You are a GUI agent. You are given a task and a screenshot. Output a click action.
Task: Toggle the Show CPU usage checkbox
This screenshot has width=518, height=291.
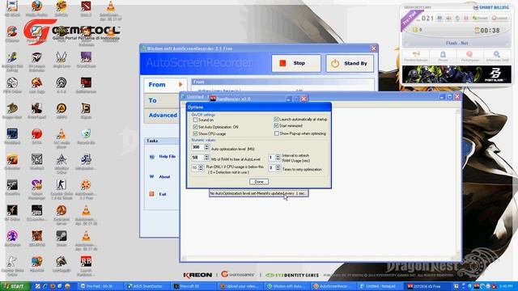tap(195, 133)
